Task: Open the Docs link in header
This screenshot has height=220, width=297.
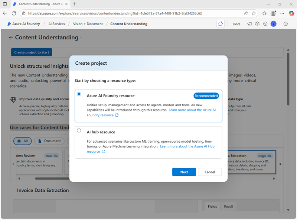Action: (236, 24)
